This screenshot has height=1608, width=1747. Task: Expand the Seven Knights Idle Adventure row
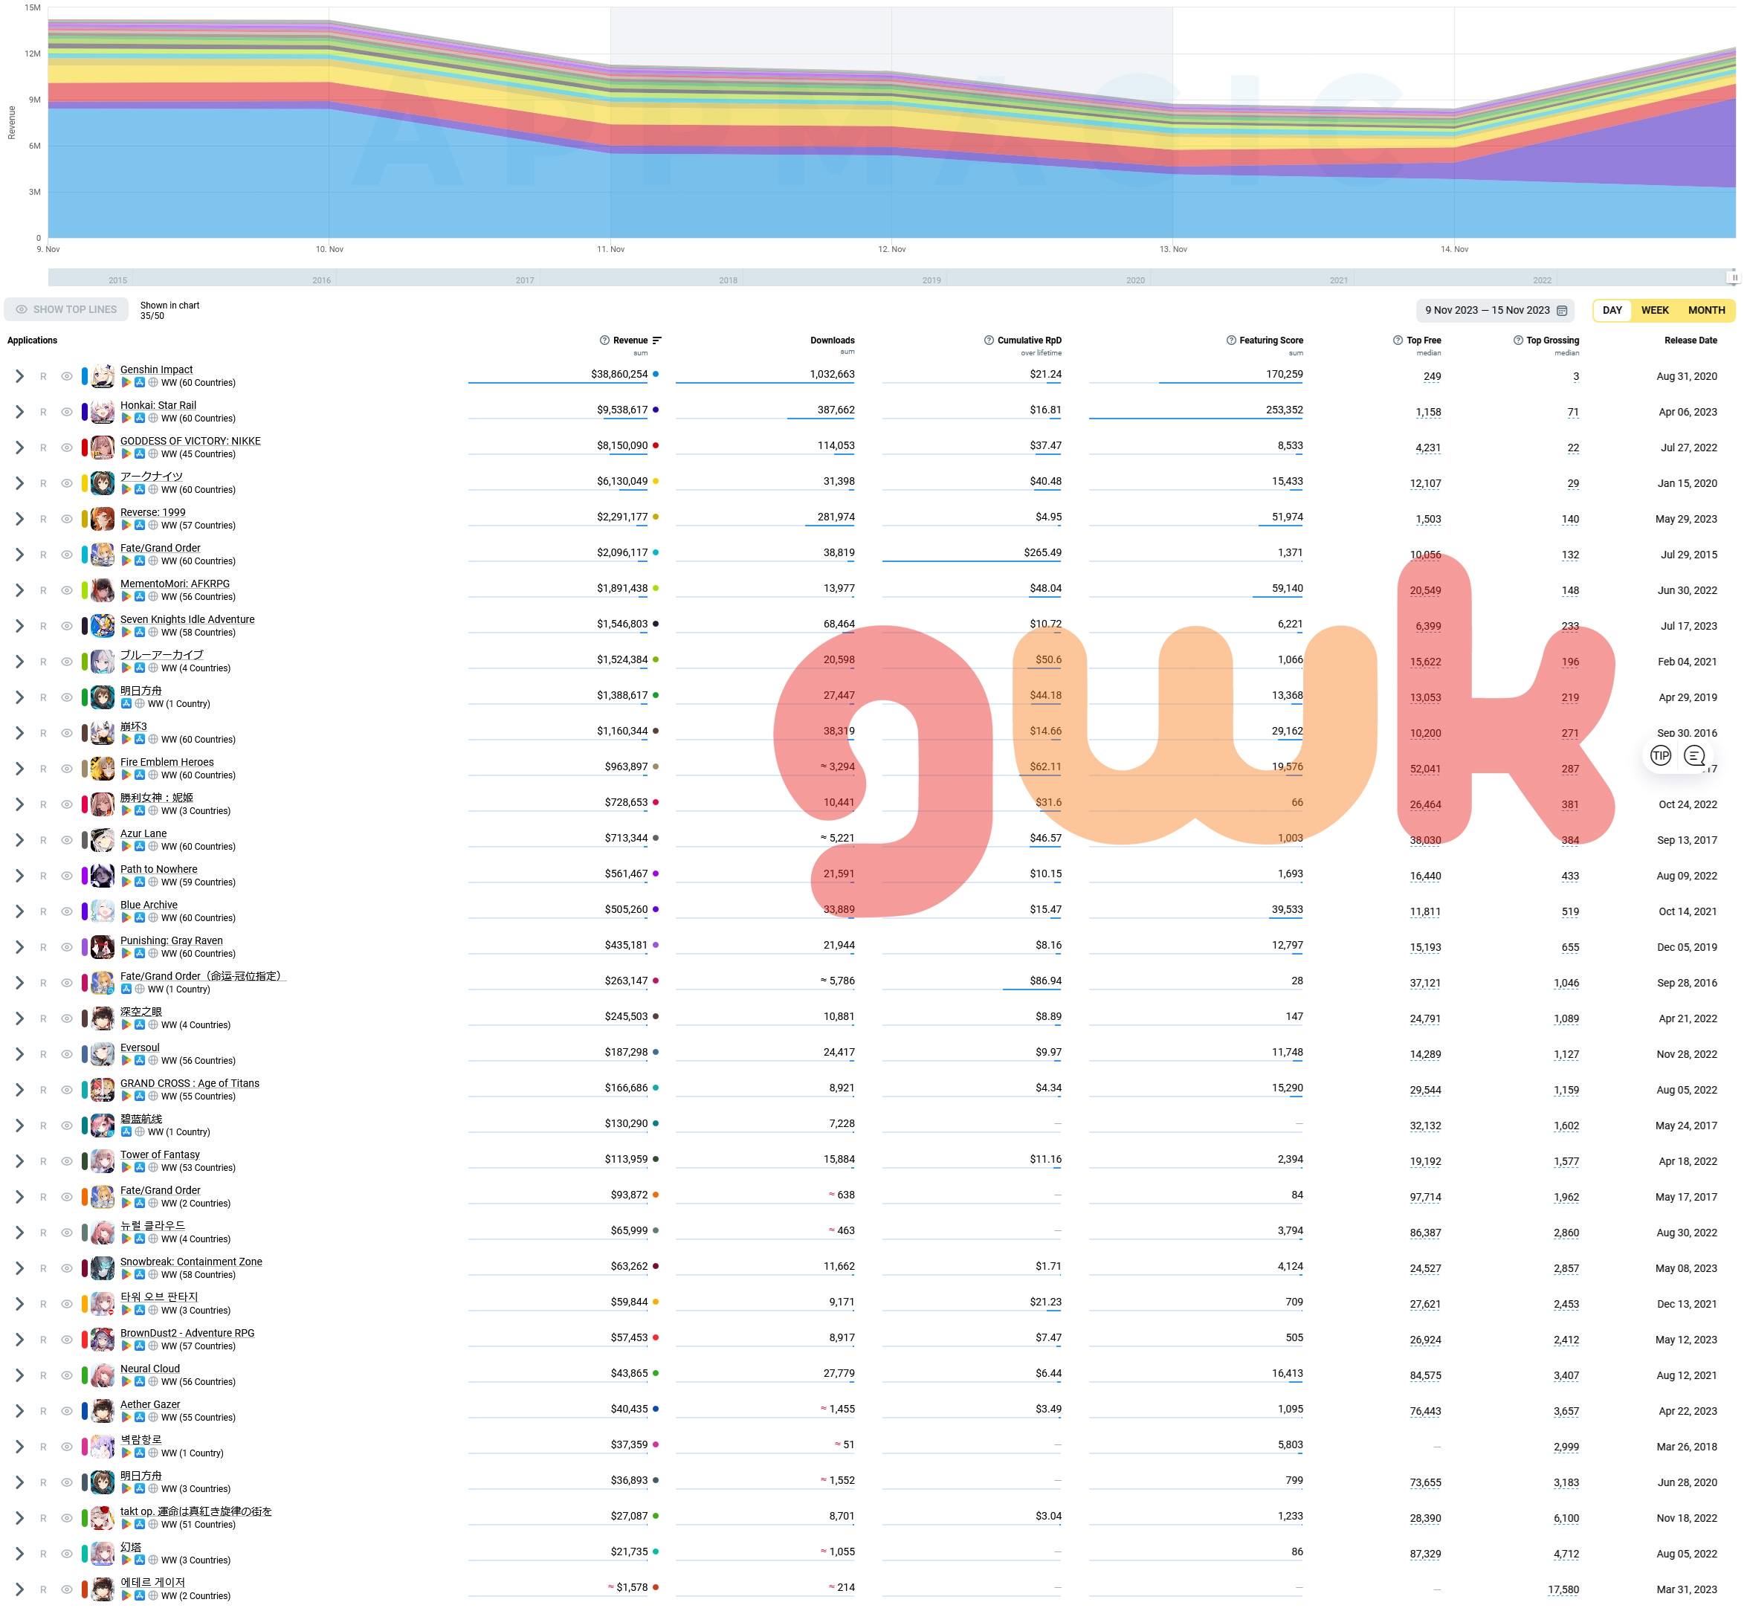19,626
